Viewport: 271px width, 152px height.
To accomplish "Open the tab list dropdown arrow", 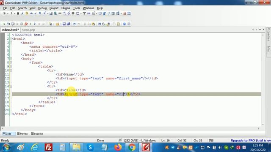I will (260, 30).
